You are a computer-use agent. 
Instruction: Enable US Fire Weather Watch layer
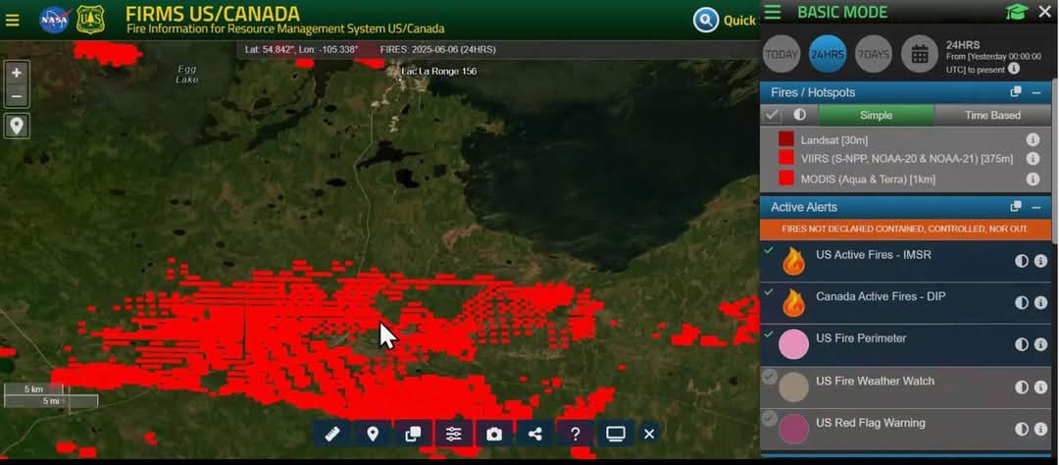tap(770, 377)
